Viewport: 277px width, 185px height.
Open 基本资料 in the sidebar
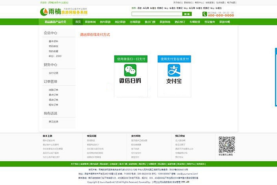[53, 41]
